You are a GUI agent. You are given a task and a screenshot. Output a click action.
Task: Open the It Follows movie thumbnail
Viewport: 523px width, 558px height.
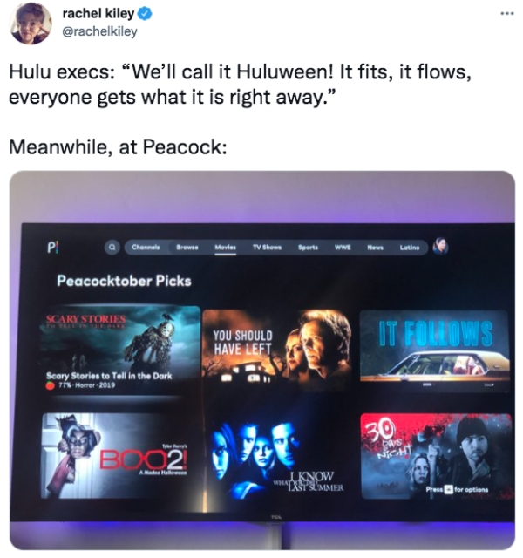coord(434,350)
